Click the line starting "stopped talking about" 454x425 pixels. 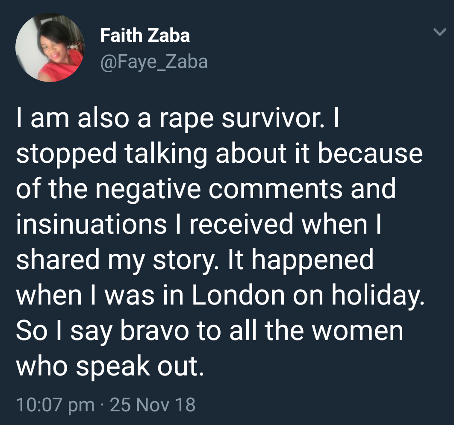(219, 154)
